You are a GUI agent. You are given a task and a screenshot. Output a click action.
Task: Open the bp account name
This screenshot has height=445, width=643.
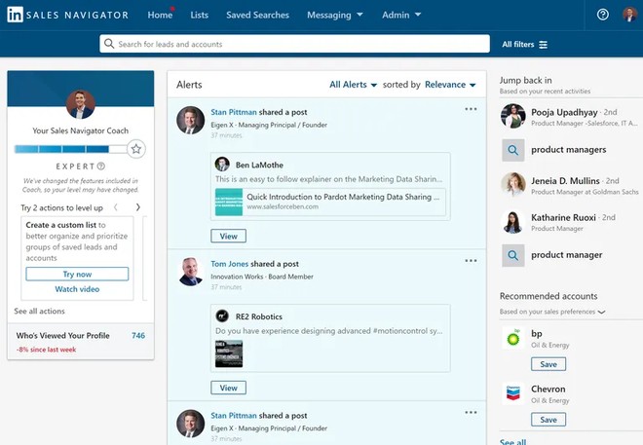click(537, 334)
